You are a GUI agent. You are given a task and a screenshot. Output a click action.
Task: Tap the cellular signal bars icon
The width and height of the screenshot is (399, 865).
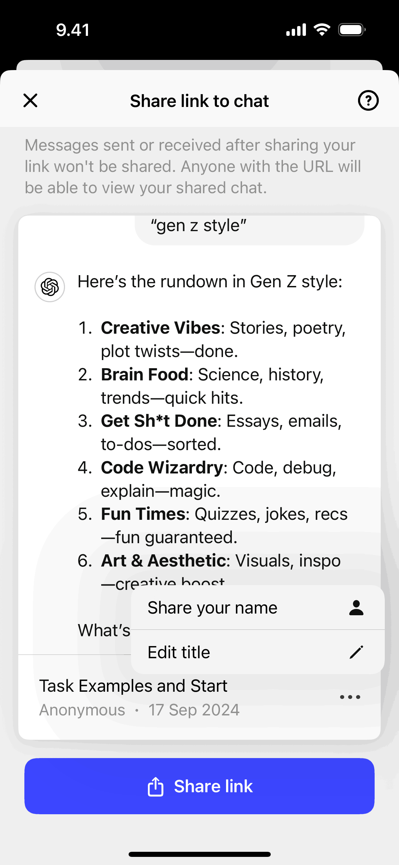click(x=296, y=30)
